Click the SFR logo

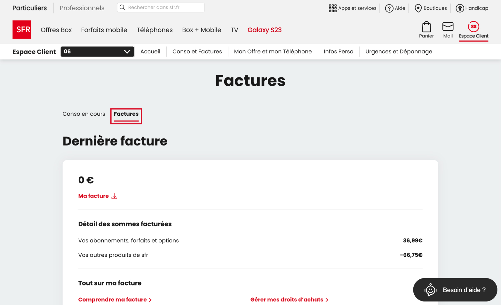point(22,29)
